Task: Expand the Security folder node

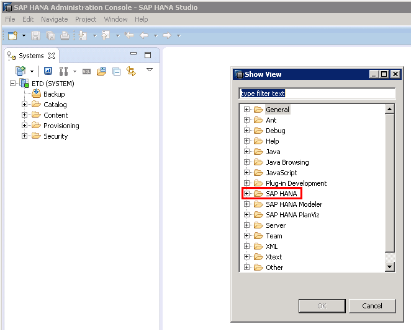Action: [25, 136]
